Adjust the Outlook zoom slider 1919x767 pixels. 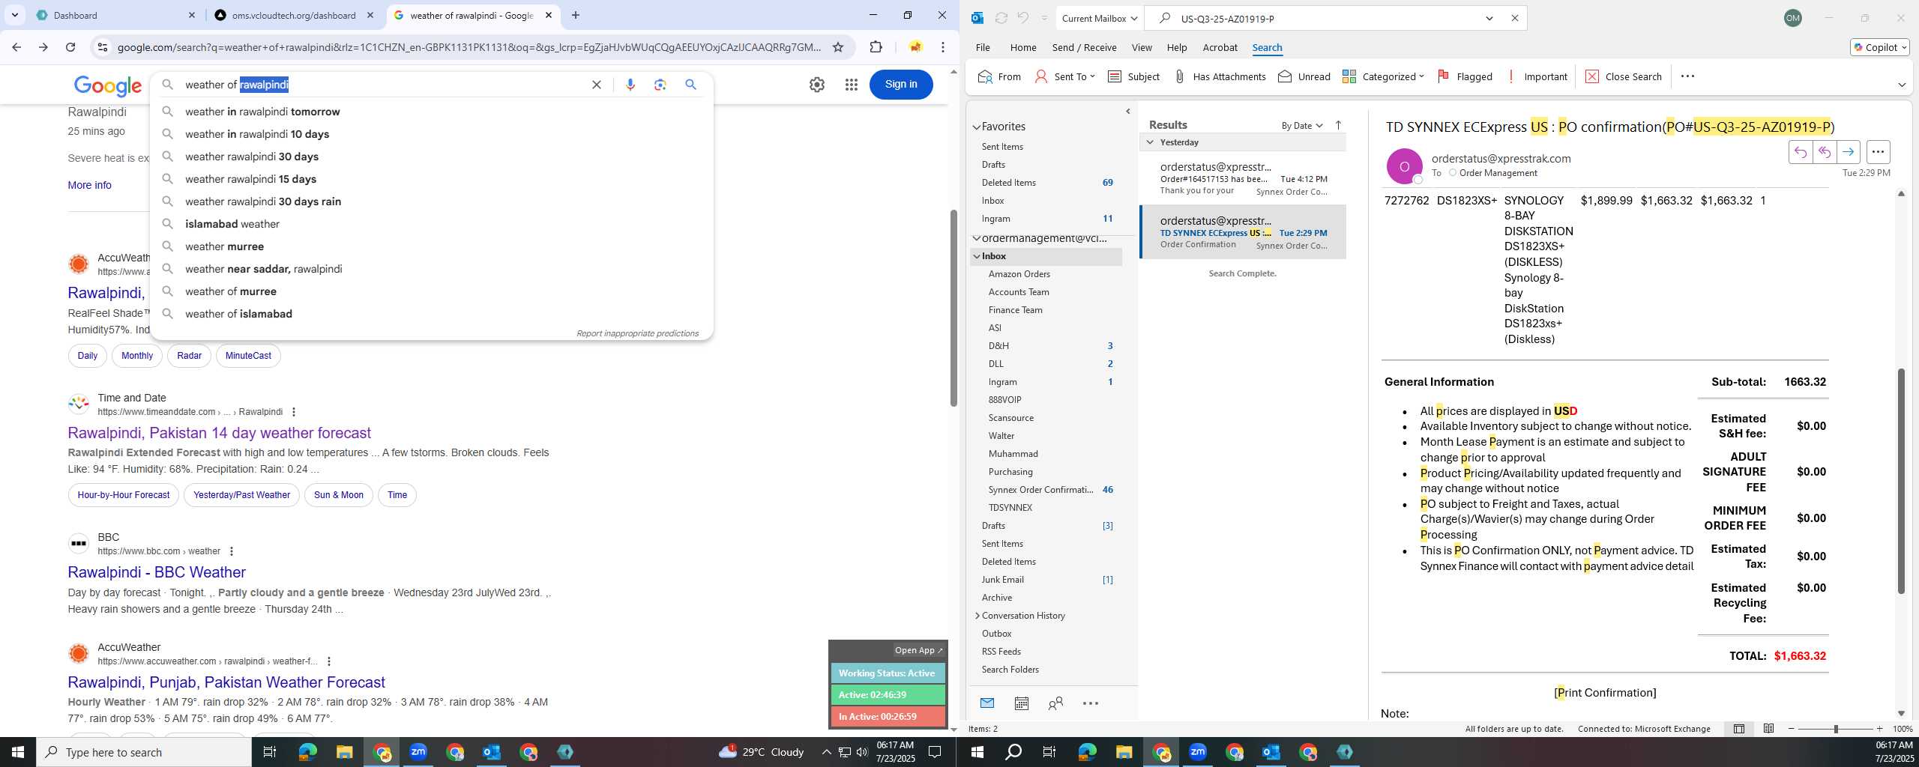(1835, 729)
